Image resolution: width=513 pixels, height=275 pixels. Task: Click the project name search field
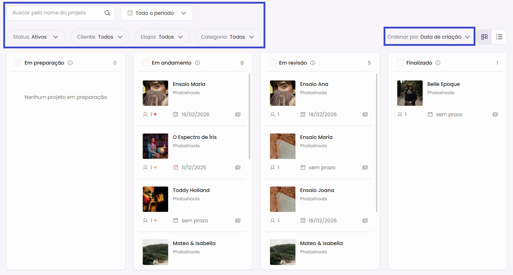click(56, 13)
